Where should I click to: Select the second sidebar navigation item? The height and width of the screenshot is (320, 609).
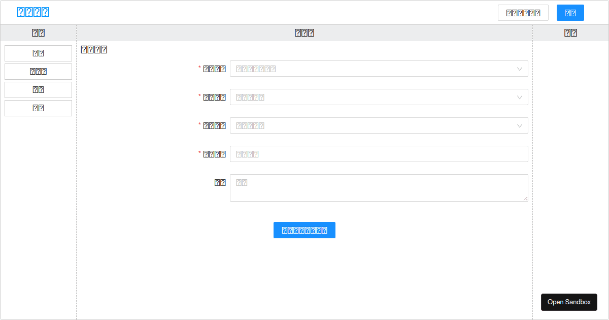pos(38,71)
